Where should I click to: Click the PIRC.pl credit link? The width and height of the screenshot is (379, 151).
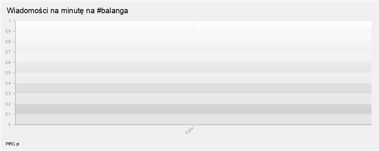[13, 144]
